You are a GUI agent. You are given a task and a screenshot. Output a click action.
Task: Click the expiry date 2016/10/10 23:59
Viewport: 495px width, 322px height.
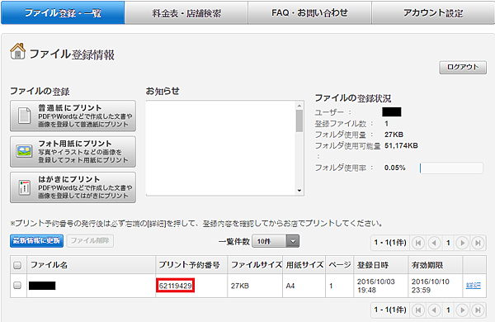431,286
